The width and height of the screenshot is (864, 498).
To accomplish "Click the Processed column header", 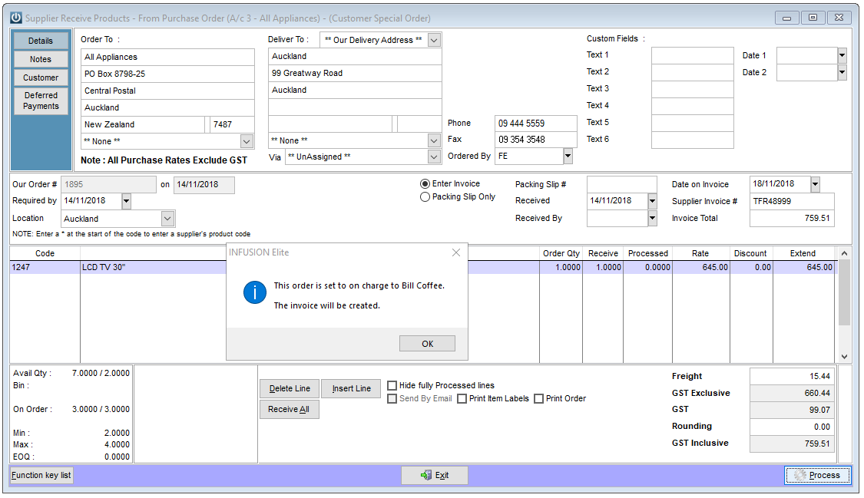I will [648, 254].
